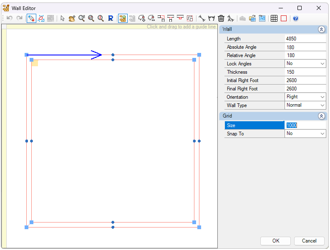The width and height of the screenshot is (330, 250).
Task: Click the blue floor plan template icon
Action: click(x=262, y=18)
